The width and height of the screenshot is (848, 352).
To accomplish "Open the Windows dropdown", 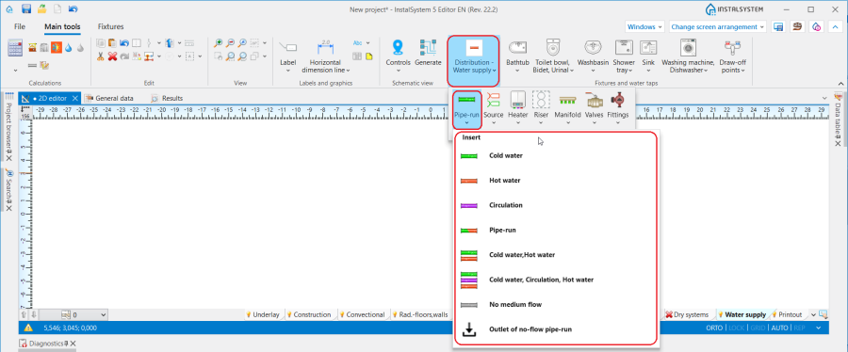I will click(x=644, y=26).
